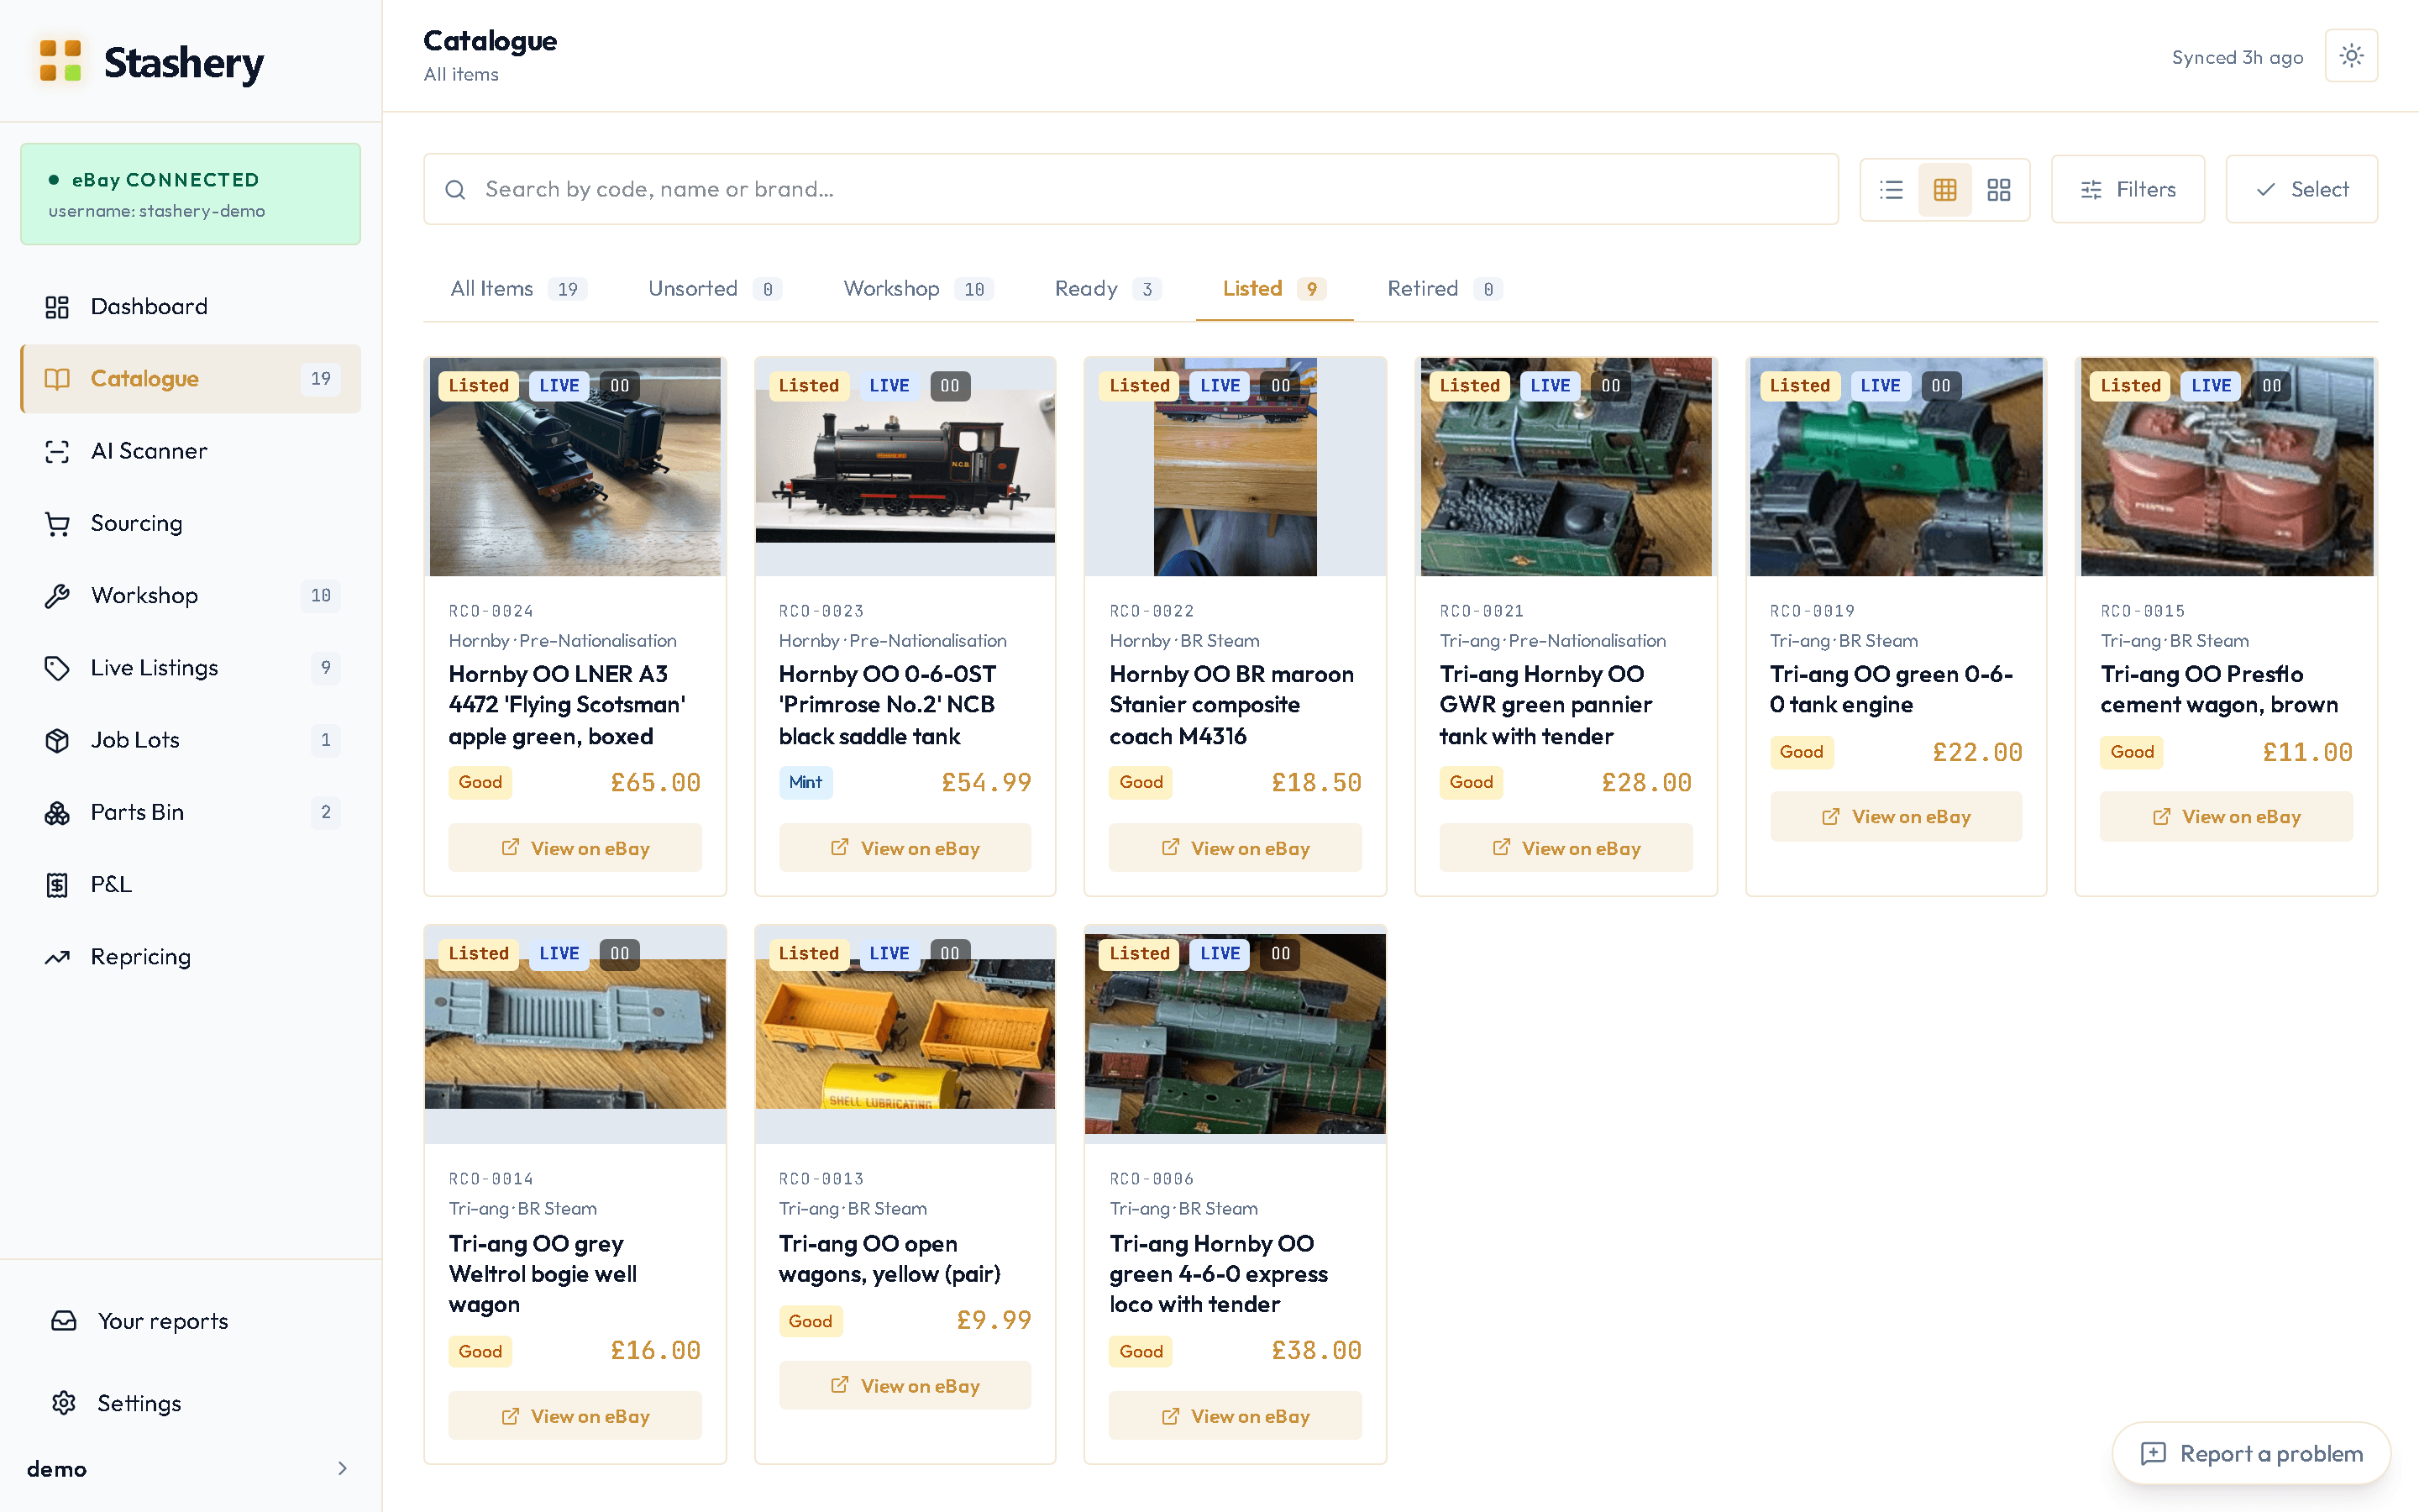View Primrose No.2 saddle tank on eBay
The image size is (2419, 1512).
point(905,848)
